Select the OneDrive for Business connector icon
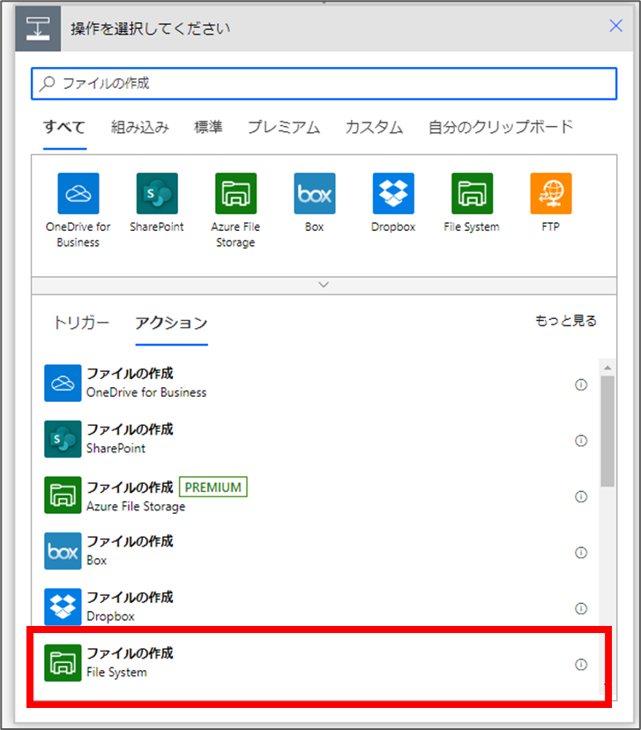 point(78,193)
